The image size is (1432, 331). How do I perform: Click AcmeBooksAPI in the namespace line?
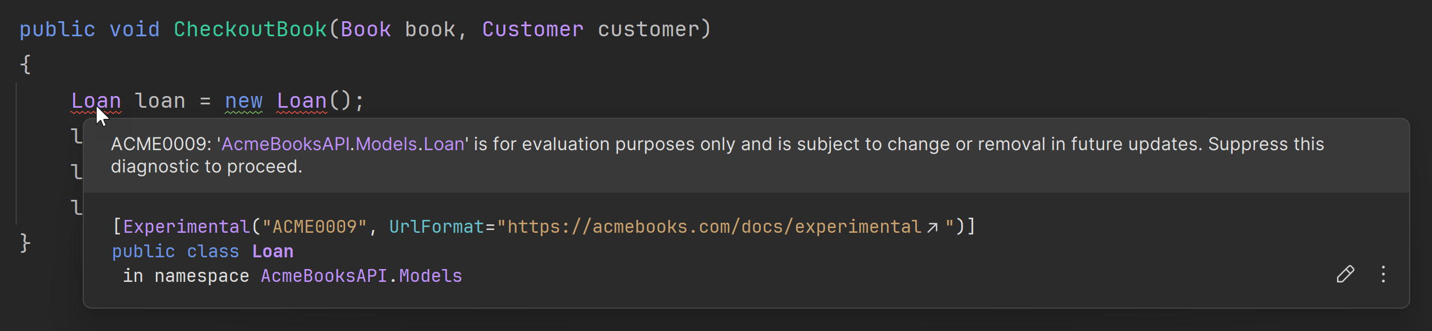[323, 276]
